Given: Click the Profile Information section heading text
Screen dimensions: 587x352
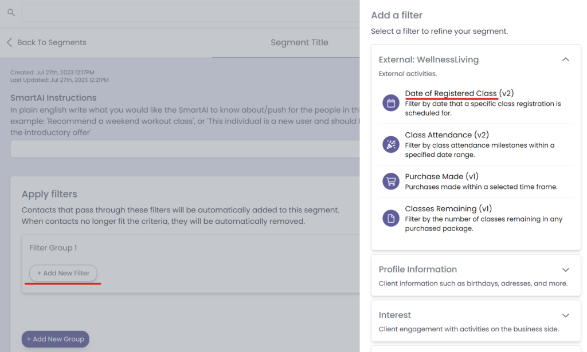Looking at the screenshot, I should pos(417,270).
